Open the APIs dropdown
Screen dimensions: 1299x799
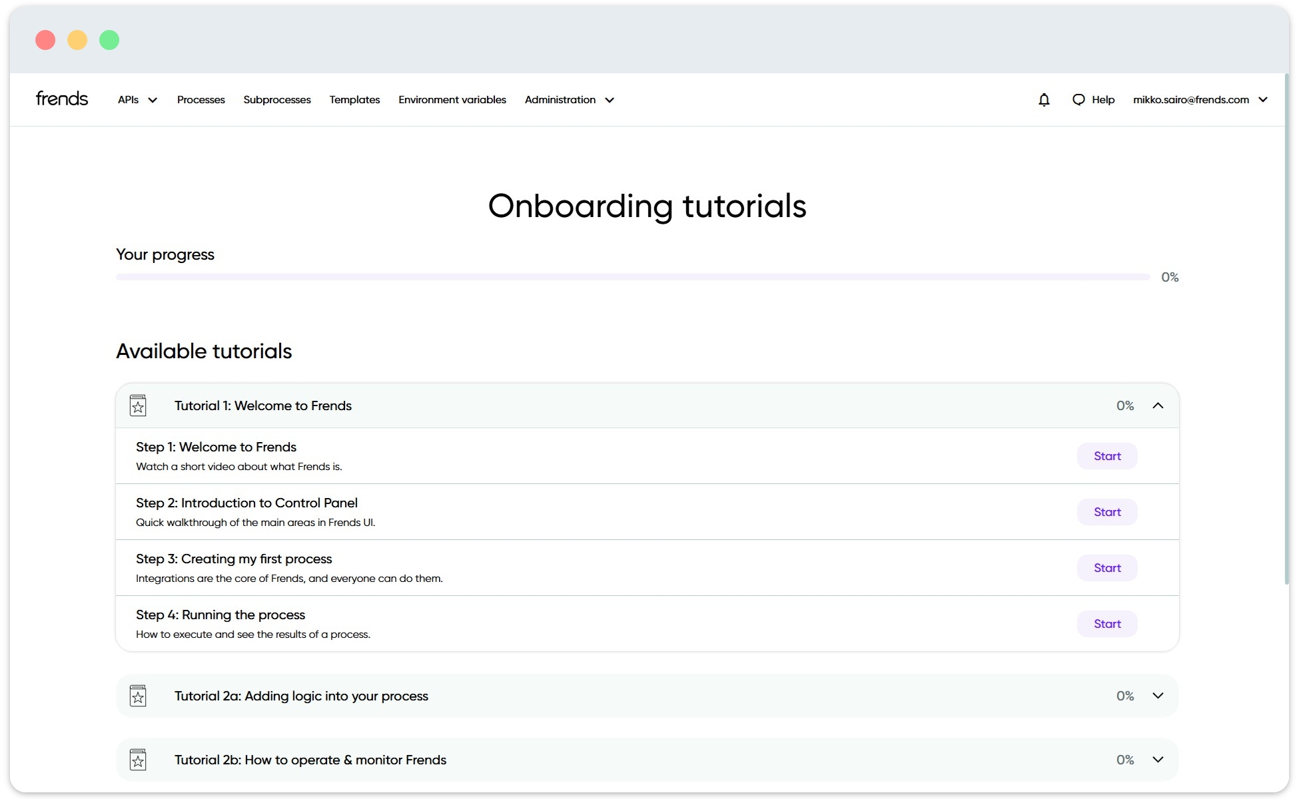click(x=137, y=99)
